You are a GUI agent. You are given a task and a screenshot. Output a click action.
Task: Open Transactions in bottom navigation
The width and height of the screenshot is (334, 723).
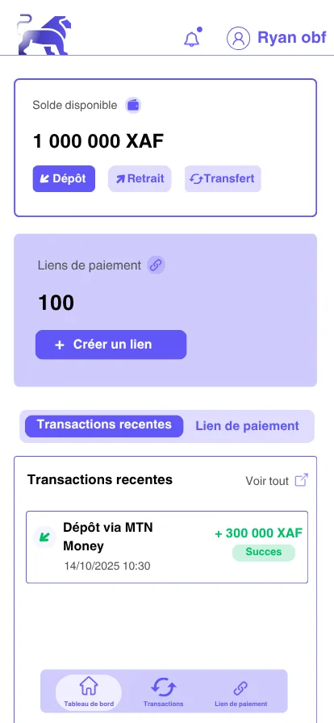pyautogui.click(x=163, y=692)
